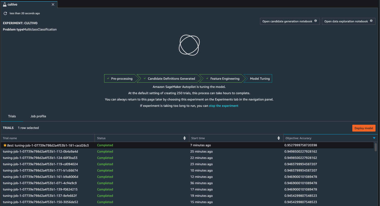Screen dimensions: 380x206
Task: Open data exploration notebook
Action: pyautogui.click(x=349, y=21)
